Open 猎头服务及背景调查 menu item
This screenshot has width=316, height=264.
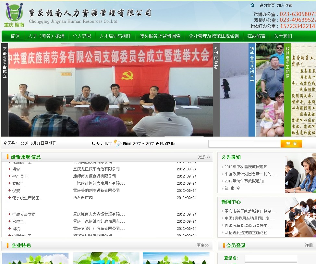(x=160, y=36)
